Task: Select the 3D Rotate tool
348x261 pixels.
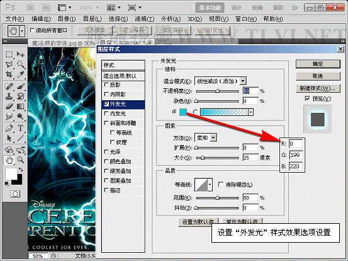Action: [9, 150]
